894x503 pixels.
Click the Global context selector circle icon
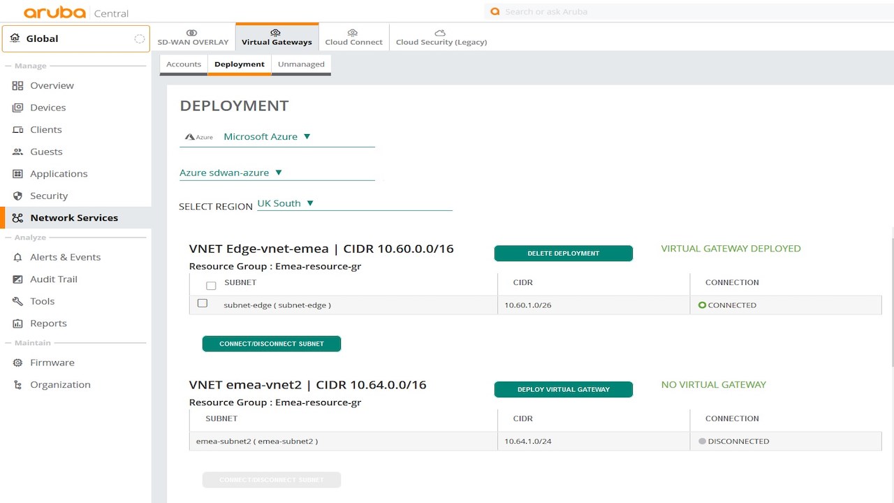pos(139,38)
